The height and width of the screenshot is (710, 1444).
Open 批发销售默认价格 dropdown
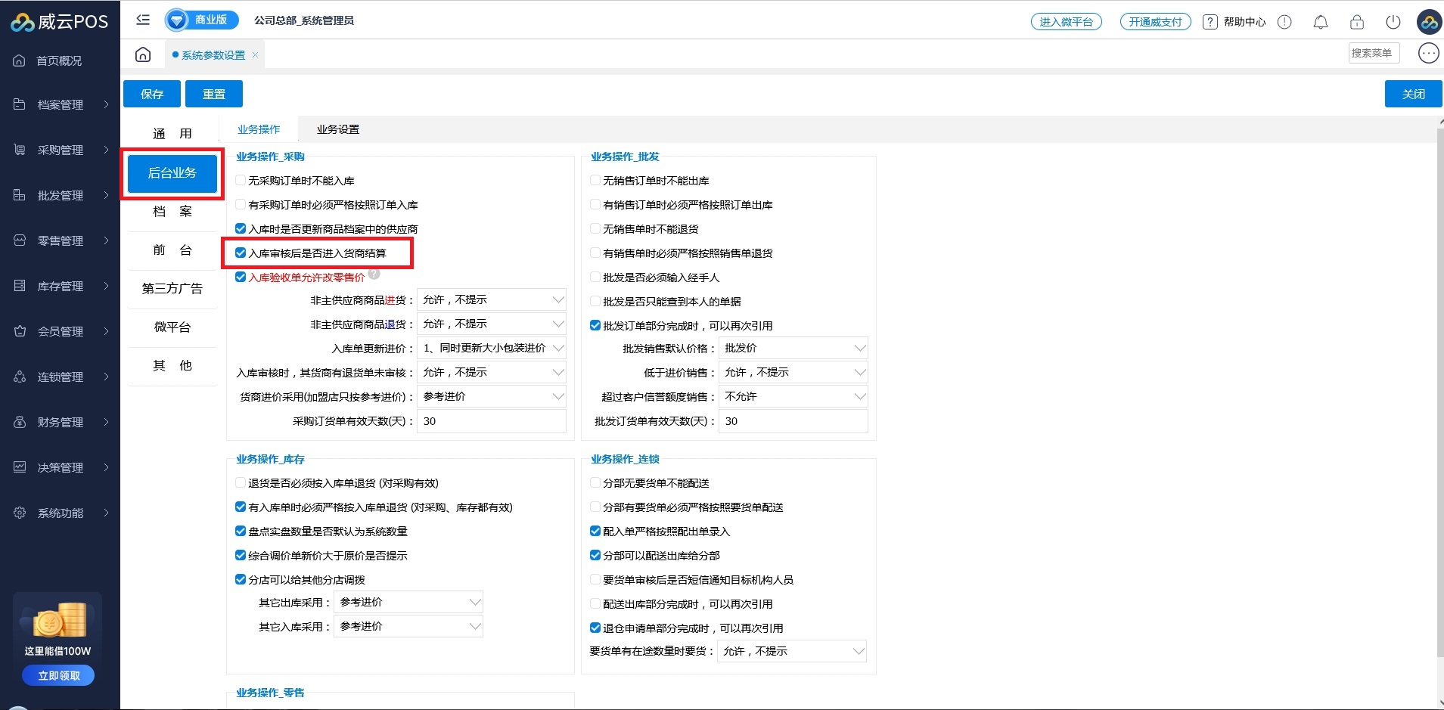click(x=792, y=349)
